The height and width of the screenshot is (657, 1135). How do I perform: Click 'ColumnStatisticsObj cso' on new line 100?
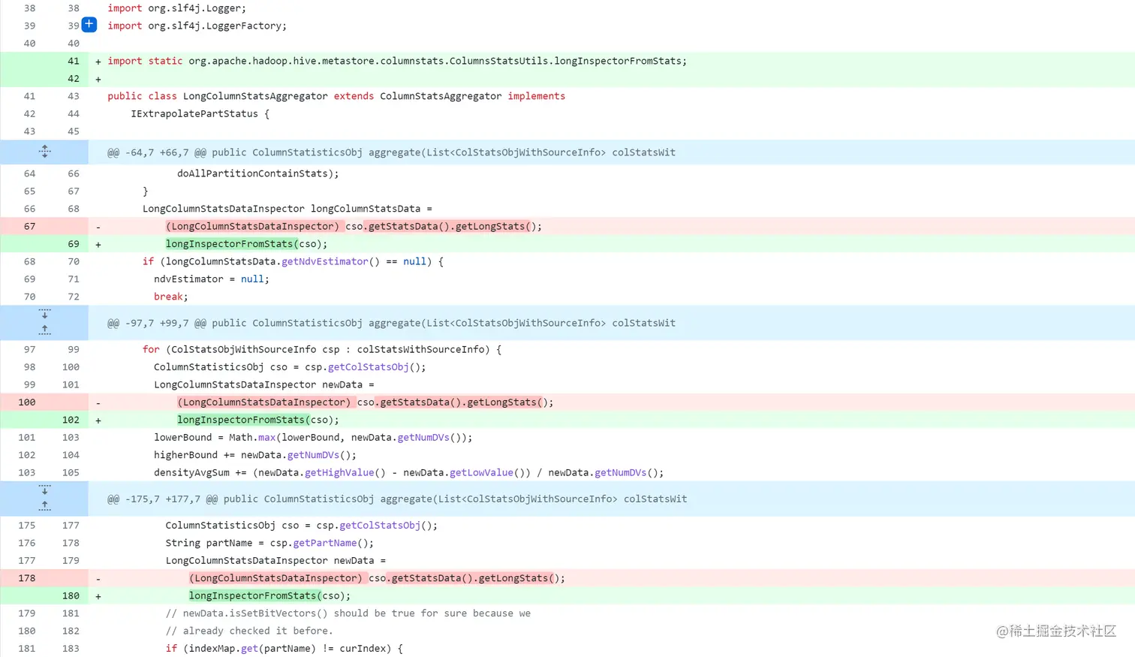point(290,367)
